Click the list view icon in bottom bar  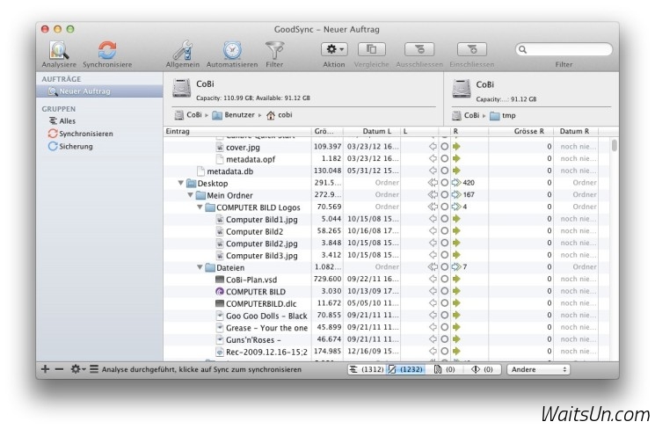click(x=94, y=369)
